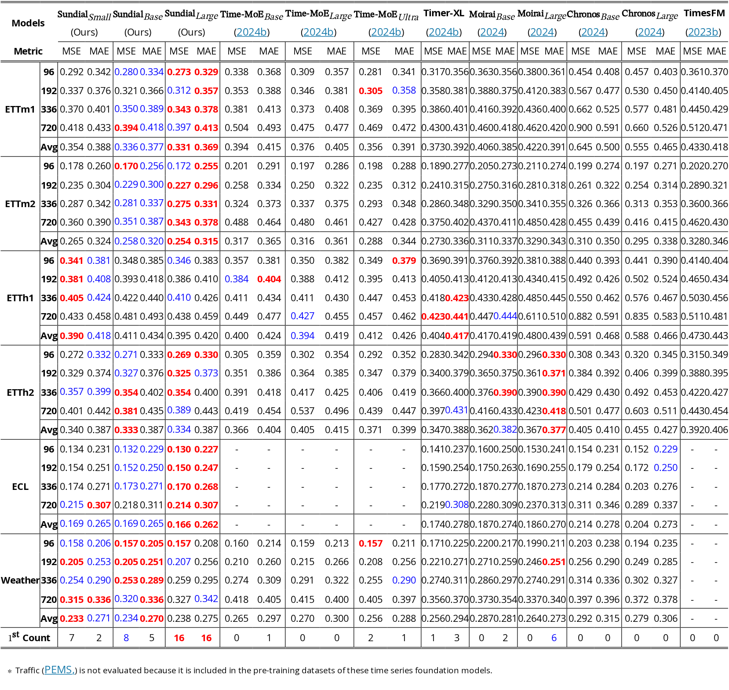Click the blue 8 in the 1st Count row

click(126, 638)
